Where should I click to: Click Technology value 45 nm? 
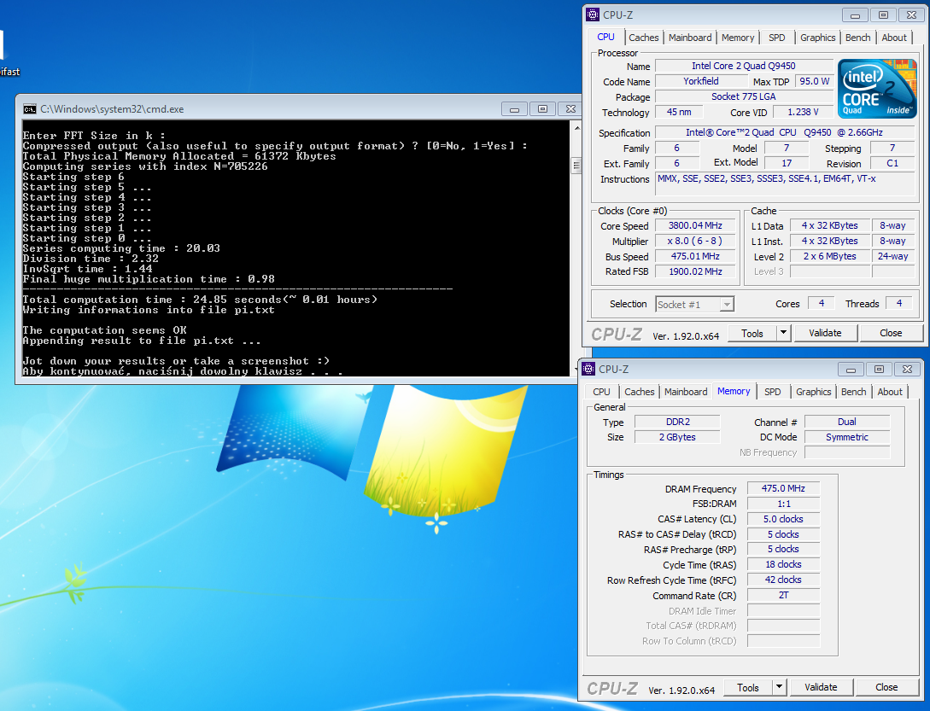coord(679,112)
